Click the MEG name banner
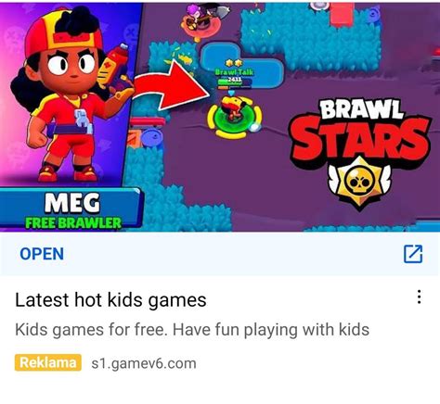 pyautogui.click(x=71, y=209)
